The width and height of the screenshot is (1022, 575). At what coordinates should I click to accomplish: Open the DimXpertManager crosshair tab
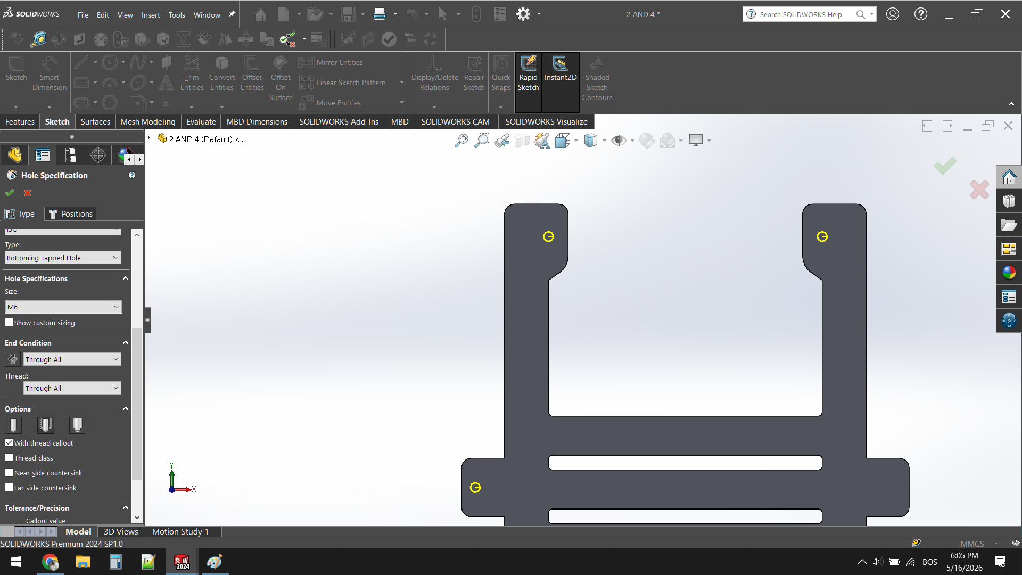point(98,155)
